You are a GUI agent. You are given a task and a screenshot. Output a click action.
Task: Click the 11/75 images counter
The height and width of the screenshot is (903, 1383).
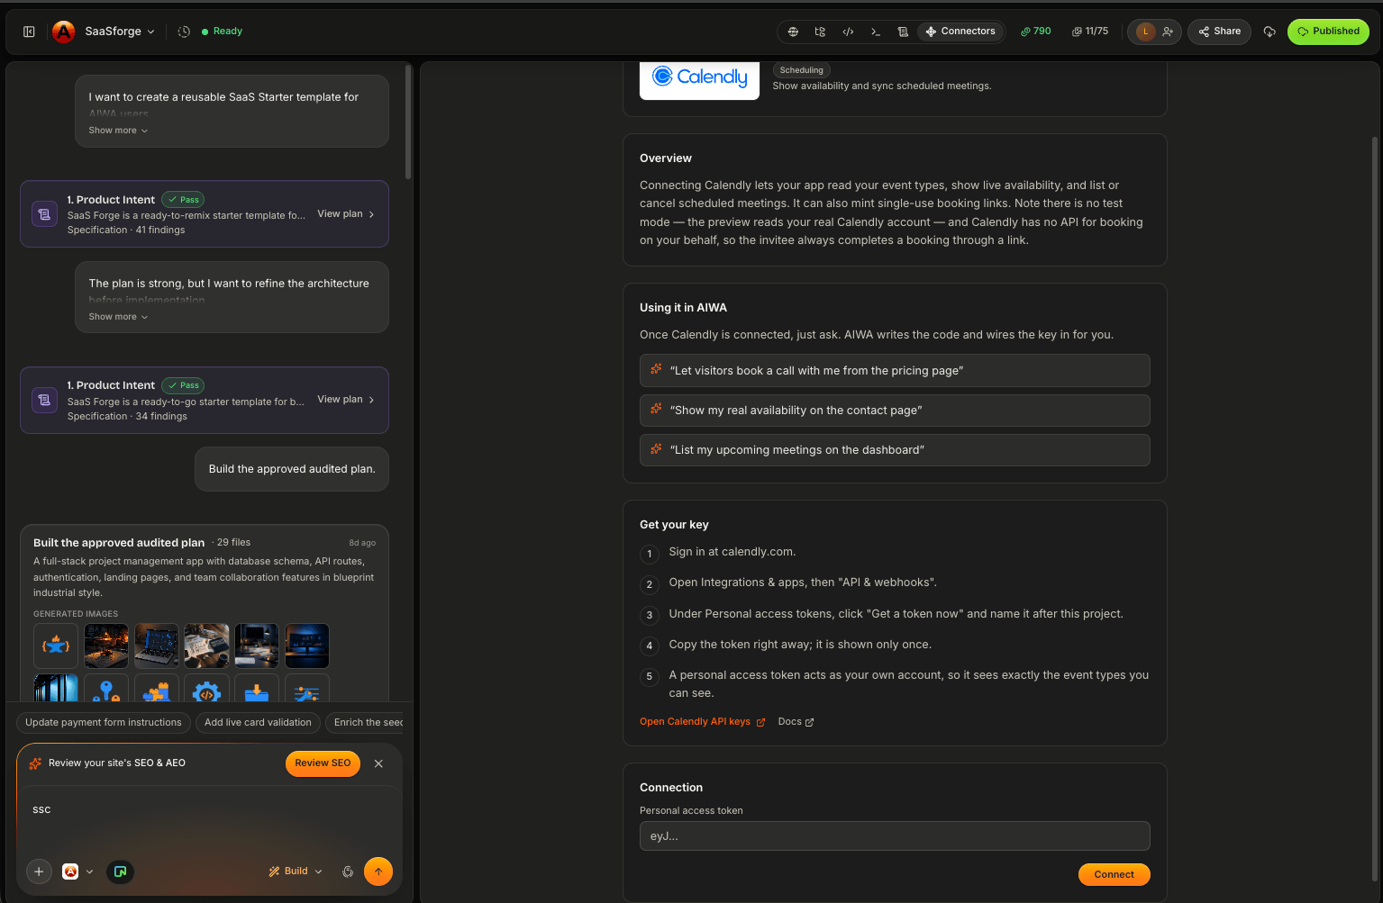[1090, 32]
